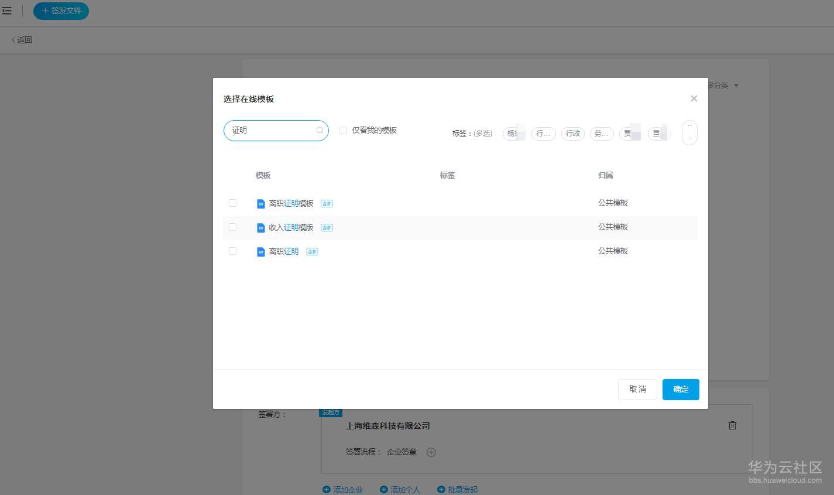Open the 收入证明模版 template name
834x495 pixels.
point(291,228)
